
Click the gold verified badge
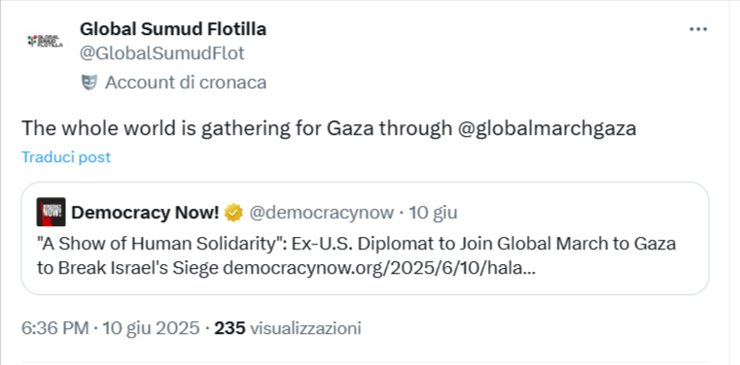coord(233,213)
